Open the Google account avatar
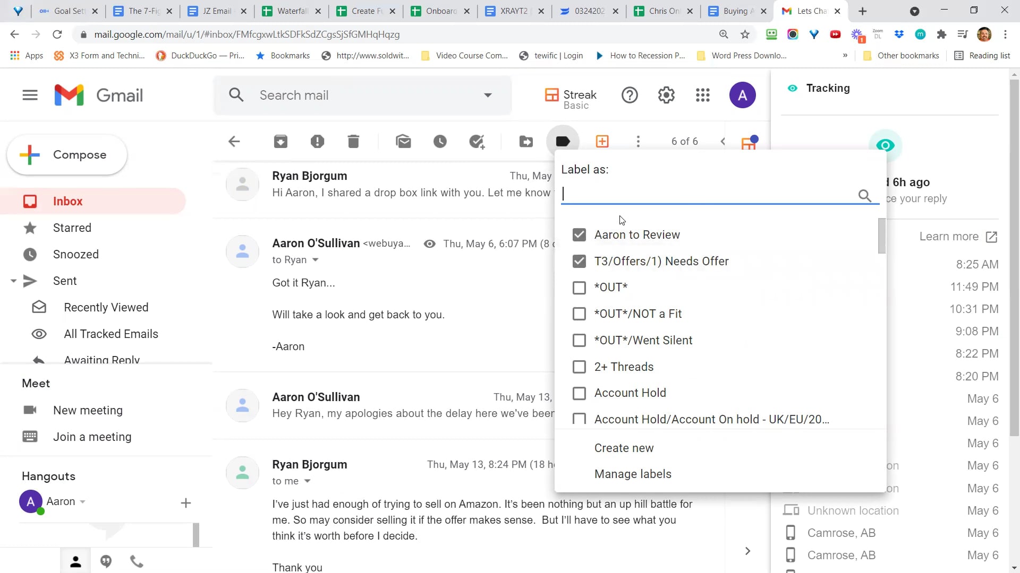Image resolution: width=1020 pixels, height=573 pixels. (x=742, y=95)
